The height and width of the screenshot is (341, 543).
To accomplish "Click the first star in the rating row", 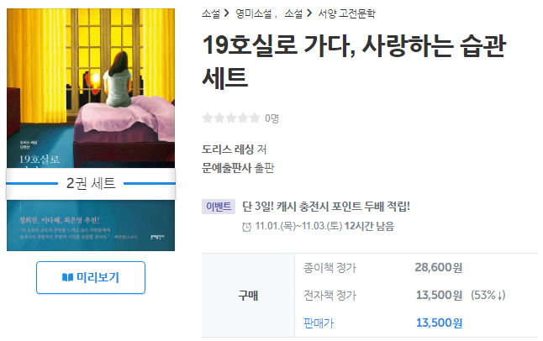I will coord(208,118).
